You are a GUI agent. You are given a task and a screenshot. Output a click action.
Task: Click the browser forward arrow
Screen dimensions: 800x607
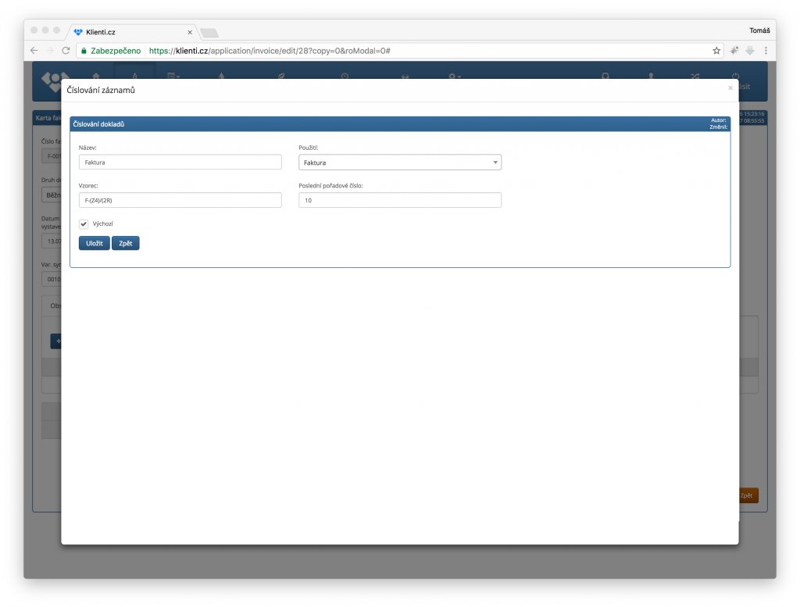(x=50, y=50)
